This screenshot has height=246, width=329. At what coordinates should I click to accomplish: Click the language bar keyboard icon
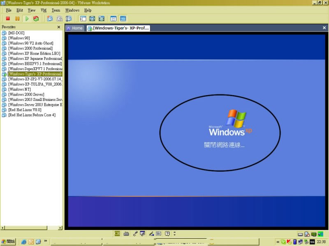coord(126,234)
